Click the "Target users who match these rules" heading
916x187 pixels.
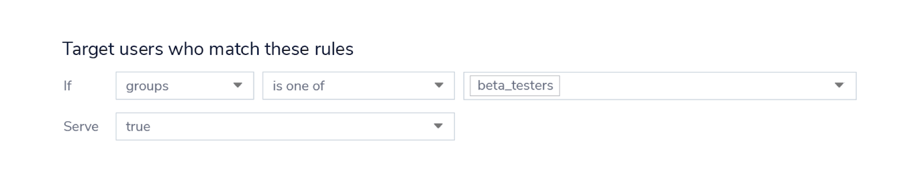point(208,49)
